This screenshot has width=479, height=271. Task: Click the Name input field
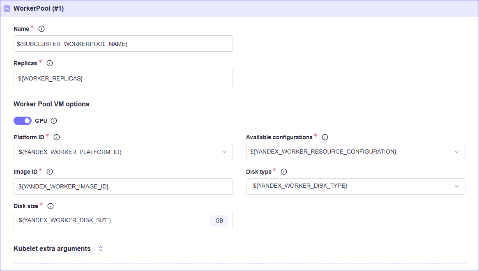point(123,44)
